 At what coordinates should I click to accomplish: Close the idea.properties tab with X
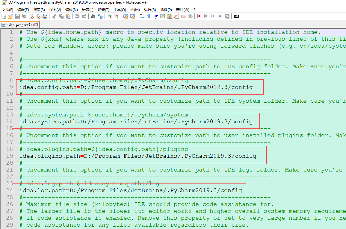[x=36, y=25]
